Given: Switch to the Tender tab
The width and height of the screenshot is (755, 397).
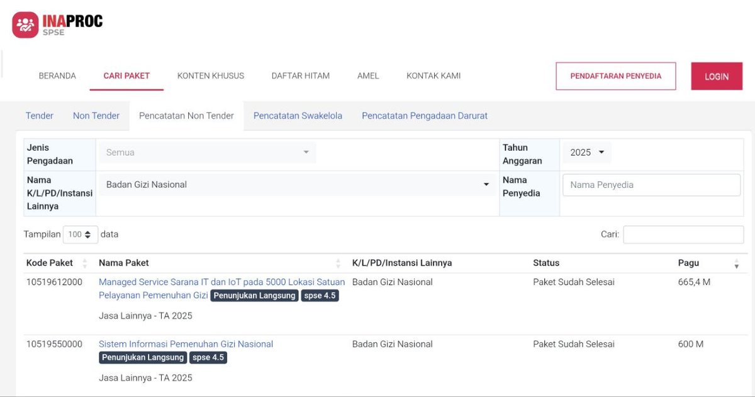Looking at the screenshot, I should (40, 116).
